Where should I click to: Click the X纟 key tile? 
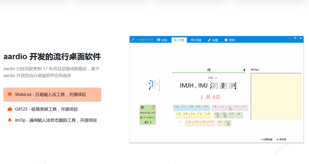(x=189, y=123)
